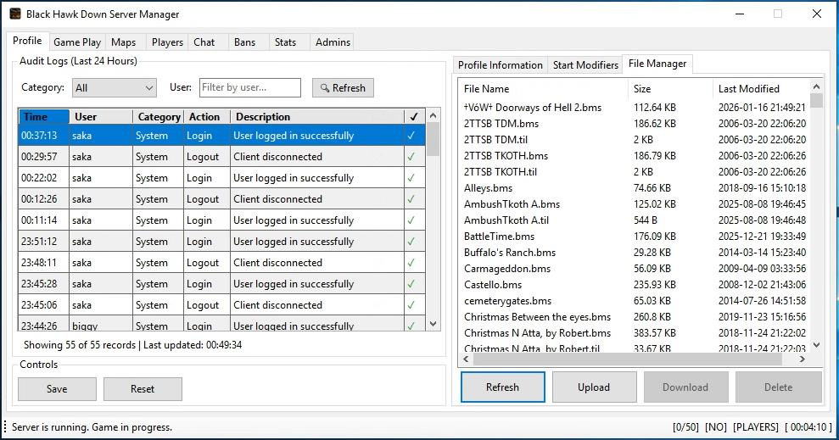Select the 23:51:12 Login log row
Image resolution: width=839 pixels, height=440 pixels.
pyautogui.click(x=222, y=242)
